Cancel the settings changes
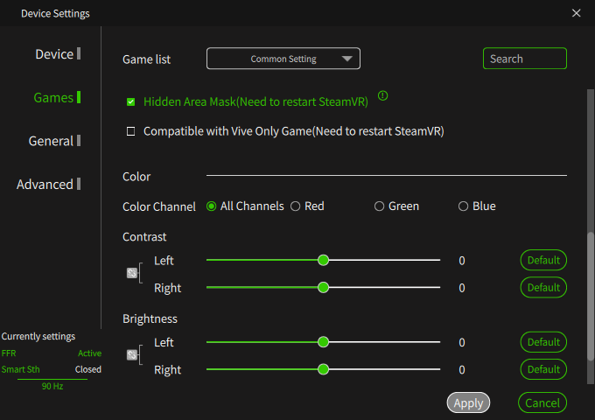The height and width of the screenshot is (420, 595). (x=542, y=402)
